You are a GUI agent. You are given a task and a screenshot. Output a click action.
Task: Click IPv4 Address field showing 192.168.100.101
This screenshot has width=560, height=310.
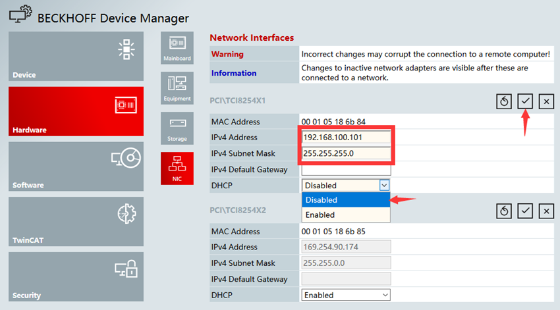tap(346, 138)
